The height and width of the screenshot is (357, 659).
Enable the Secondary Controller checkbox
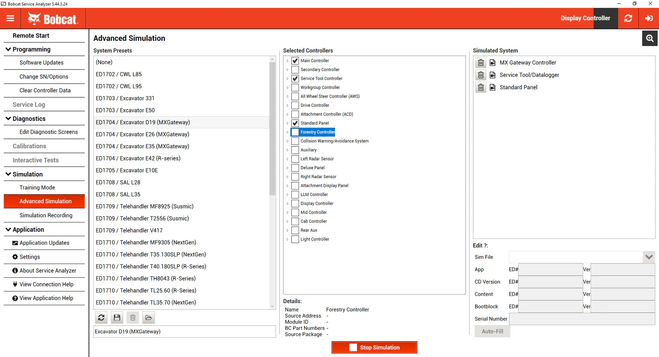point(295,70)
